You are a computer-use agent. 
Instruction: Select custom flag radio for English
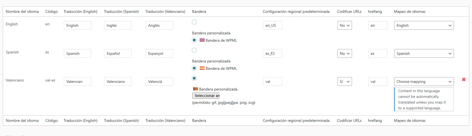(x=194, y=22)
